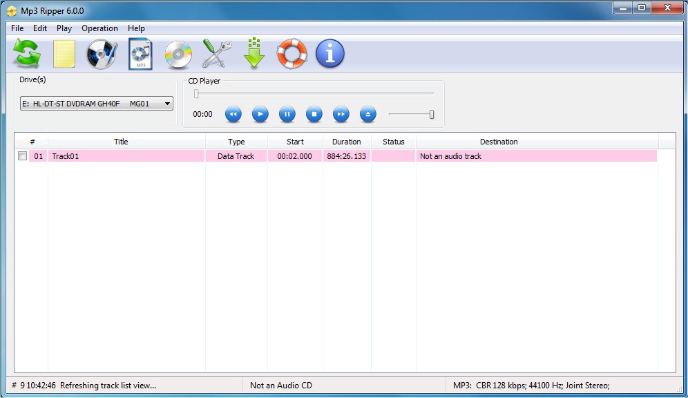The height and width of the screenshot is (398, 688).
Task: Refresh the track list
Action: (x=26, y=53)
